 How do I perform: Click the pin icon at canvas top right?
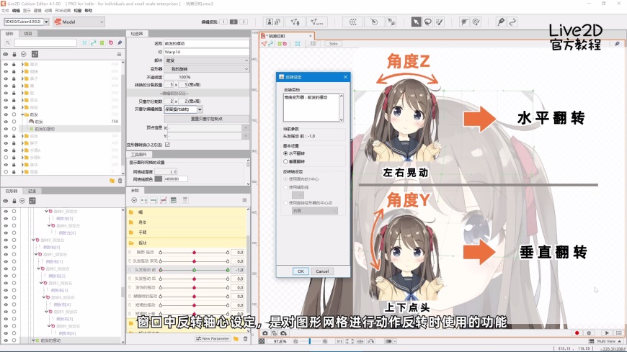click(617, 44)
